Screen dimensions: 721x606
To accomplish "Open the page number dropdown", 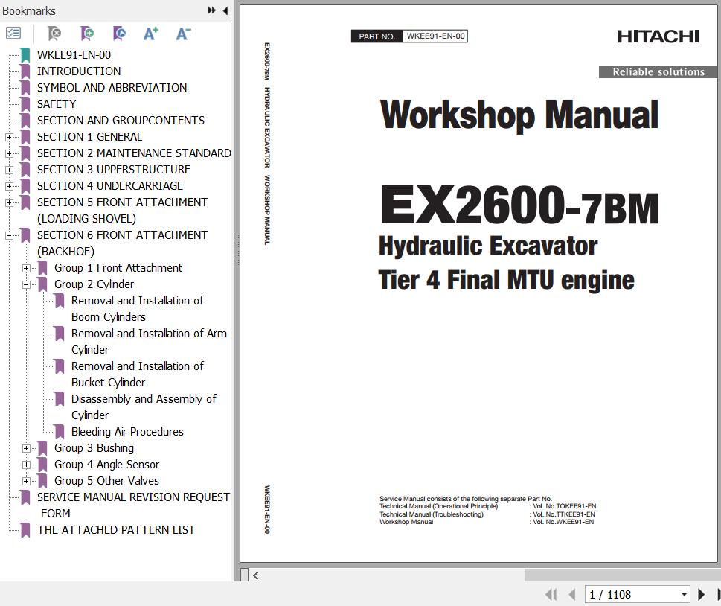I will click(685, 595).
